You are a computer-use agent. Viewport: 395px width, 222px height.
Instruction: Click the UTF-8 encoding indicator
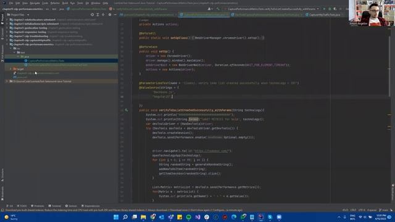coord(362,210)
